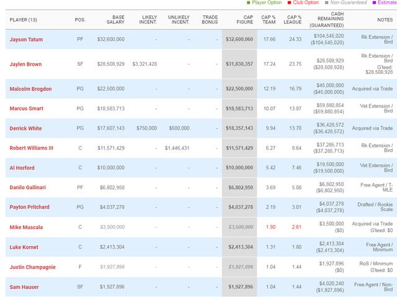Select Payton Pritchard base salary $4,037,278
Viewport: 397px width, 297px height.
click(x=112, y=207)
